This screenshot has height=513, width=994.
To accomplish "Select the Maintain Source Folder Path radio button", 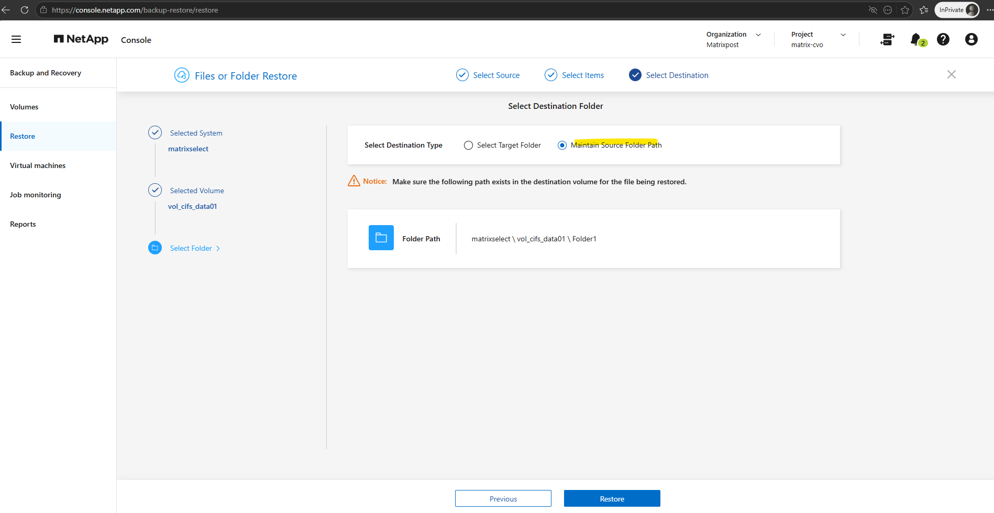I will [x=562, y=146].
